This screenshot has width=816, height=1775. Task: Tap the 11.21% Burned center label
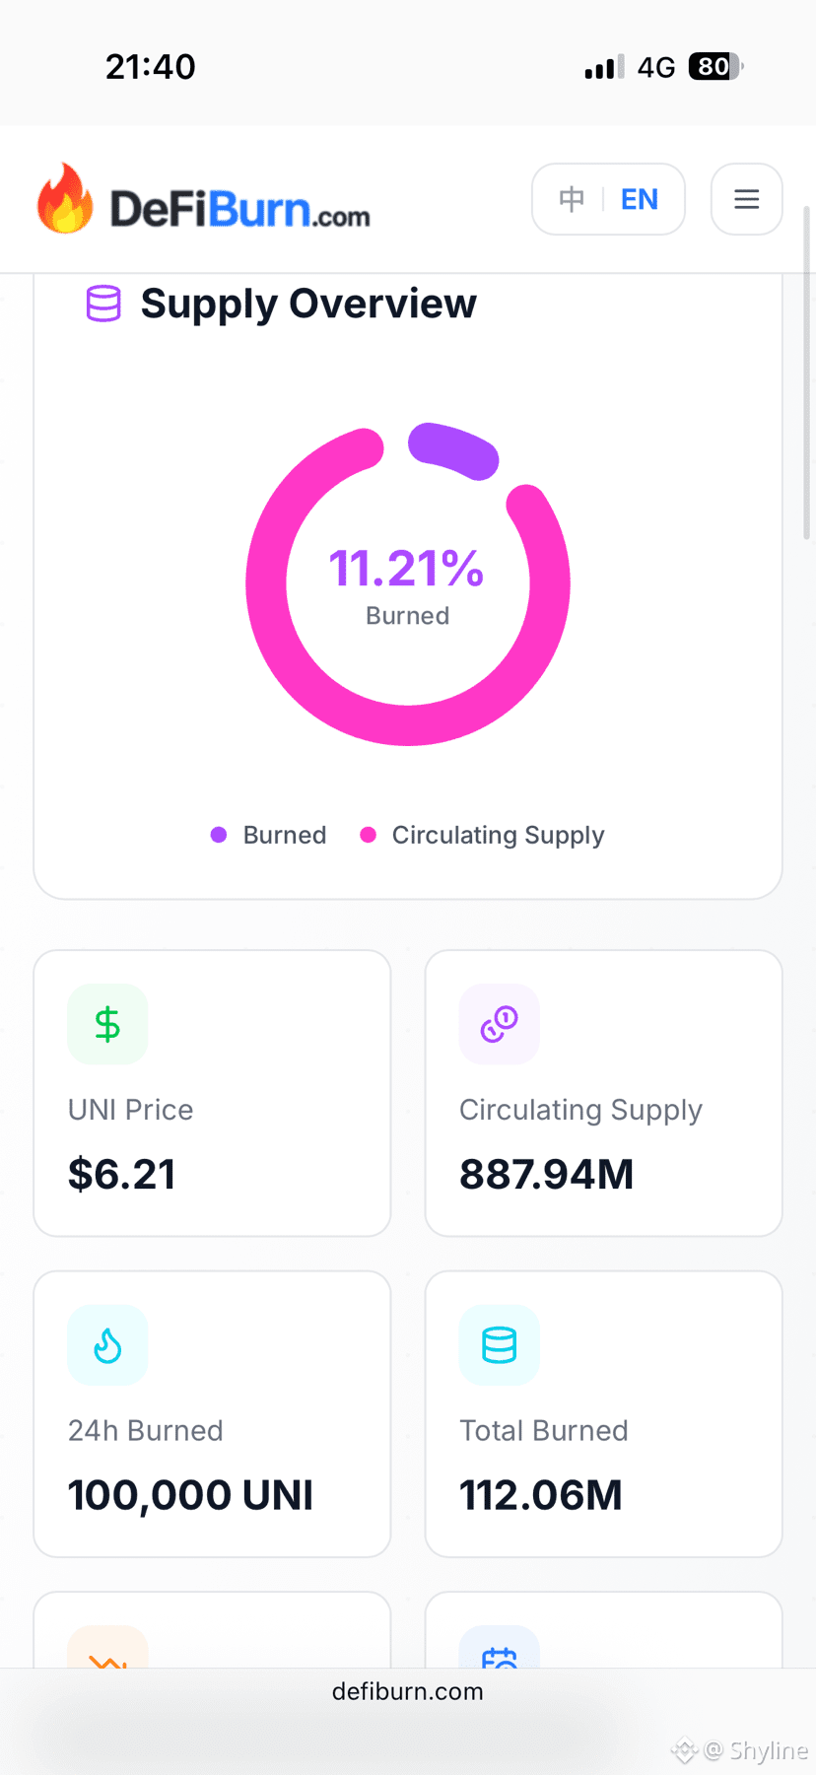point(407,585)
